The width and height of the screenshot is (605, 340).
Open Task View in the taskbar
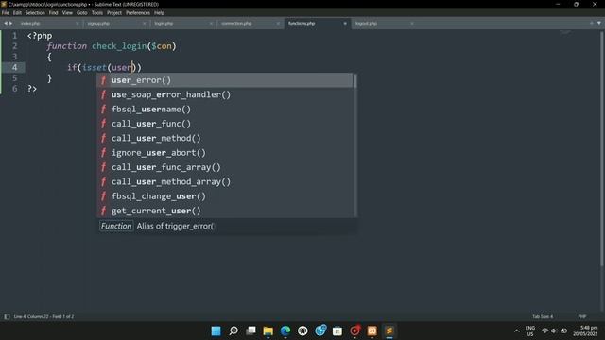pyautogui.click(x=251, y=331)
